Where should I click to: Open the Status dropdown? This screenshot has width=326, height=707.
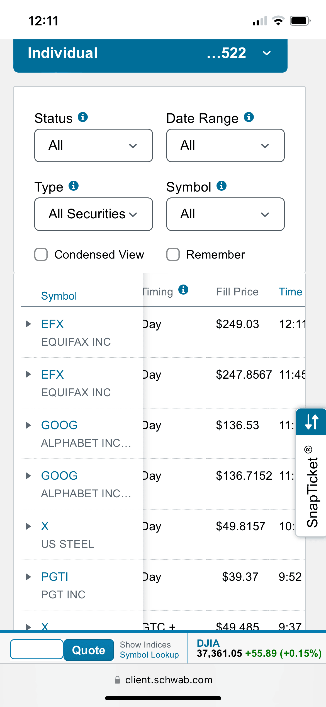click(94, 145)
